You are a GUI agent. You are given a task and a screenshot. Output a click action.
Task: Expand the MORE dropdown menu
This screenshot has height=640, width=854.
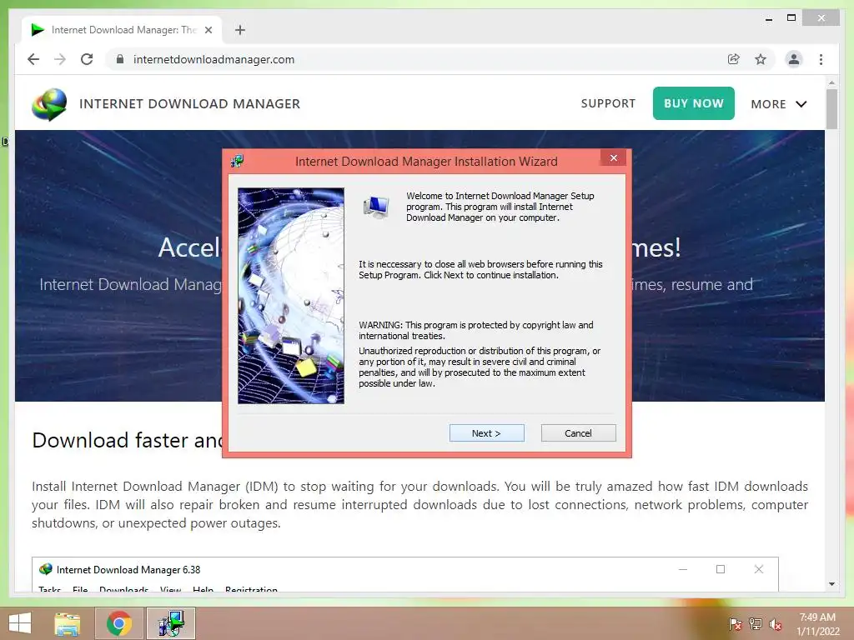[778, 104]
